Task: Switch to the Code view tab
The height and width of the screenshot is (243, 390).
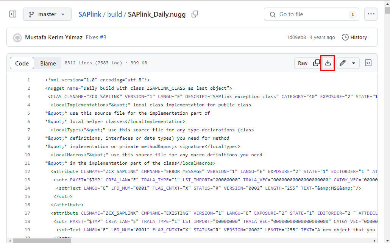Action: [22, 63]
